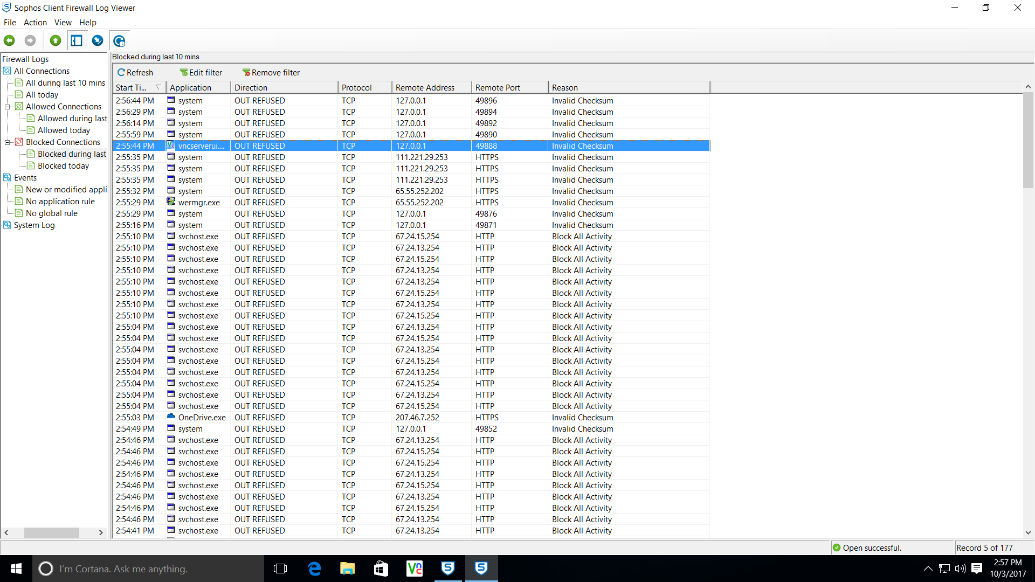Open Windows Store from the taskbar
The image size is (1035, 582).
click(x=381, y=569)
